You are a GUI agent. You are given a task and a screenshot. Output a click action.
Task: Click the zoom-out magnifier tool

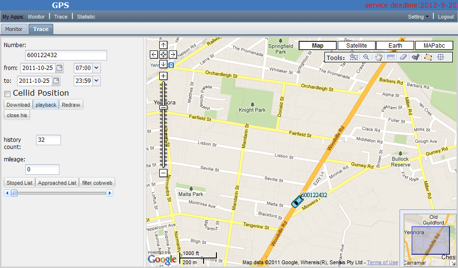366,57
